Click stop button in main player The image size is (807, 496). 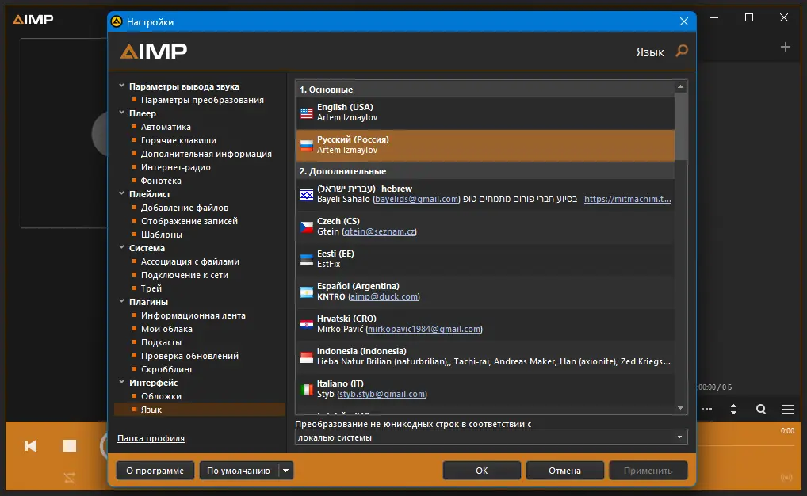click(70, 445)
